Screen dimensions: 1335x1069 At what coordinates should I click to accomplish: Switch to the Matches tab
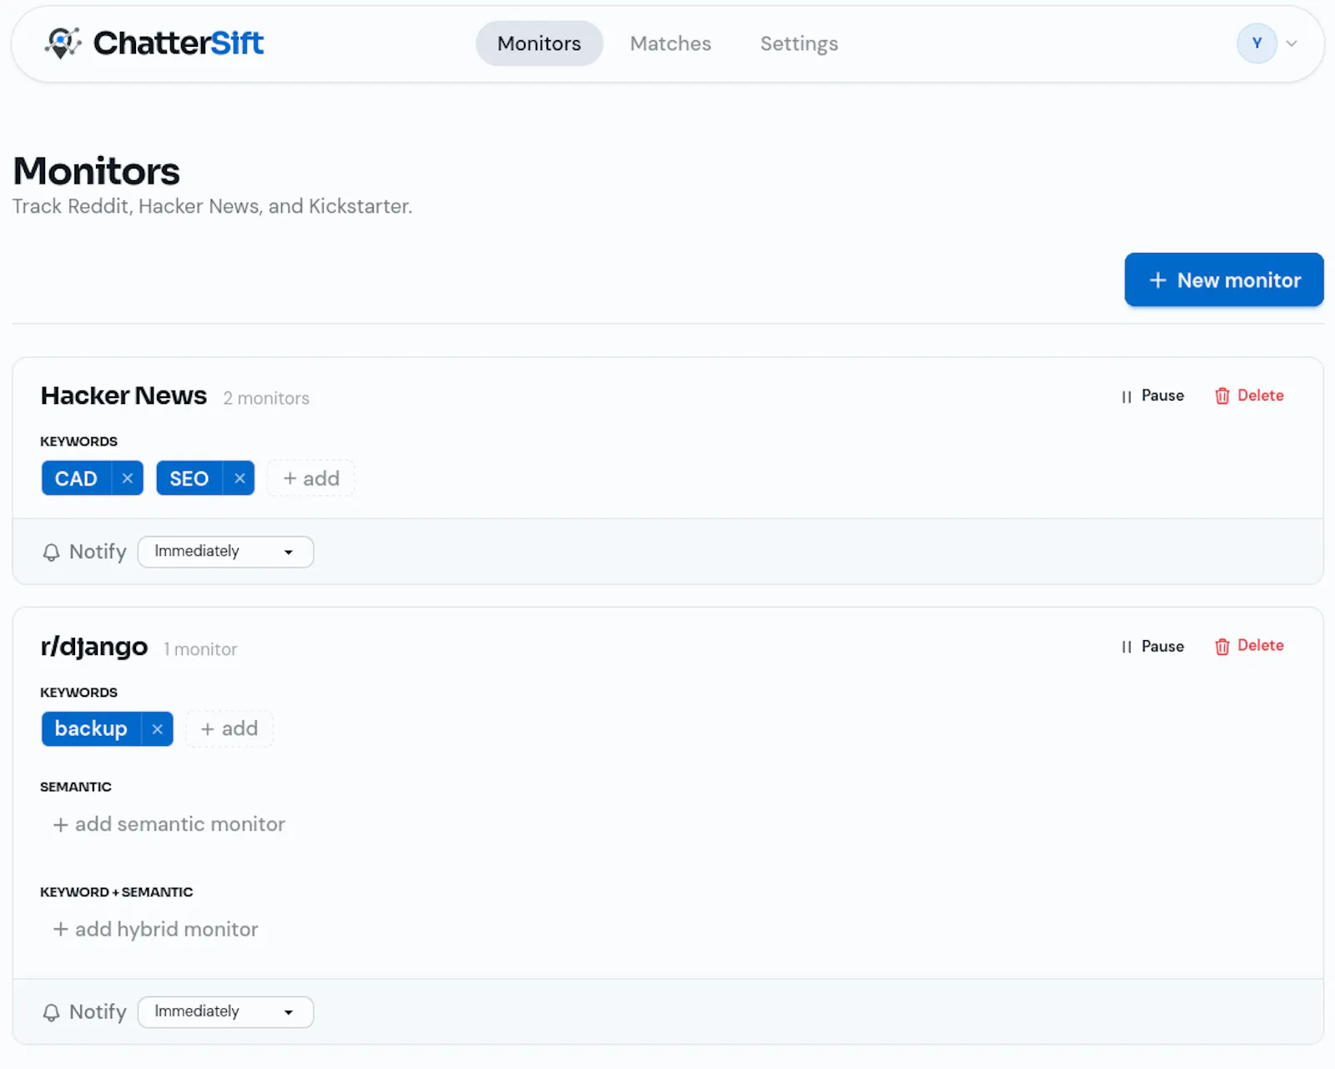pyautogui.click(x=670, y=43)
